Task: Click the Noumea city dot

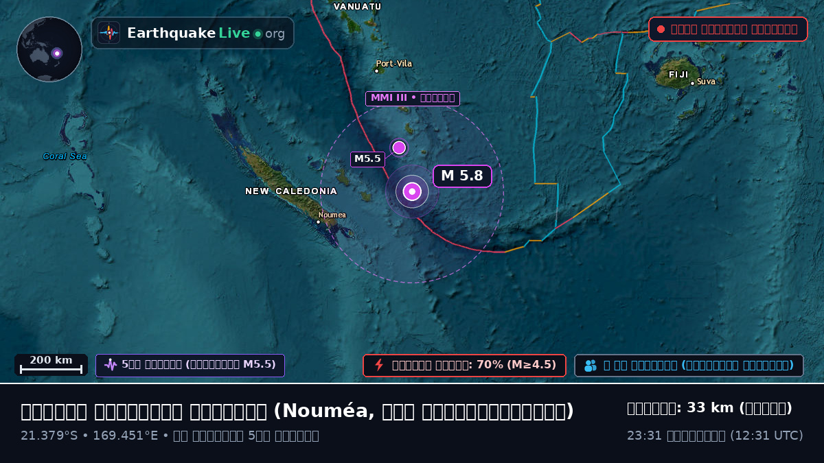Action: (x=318, y=222)
